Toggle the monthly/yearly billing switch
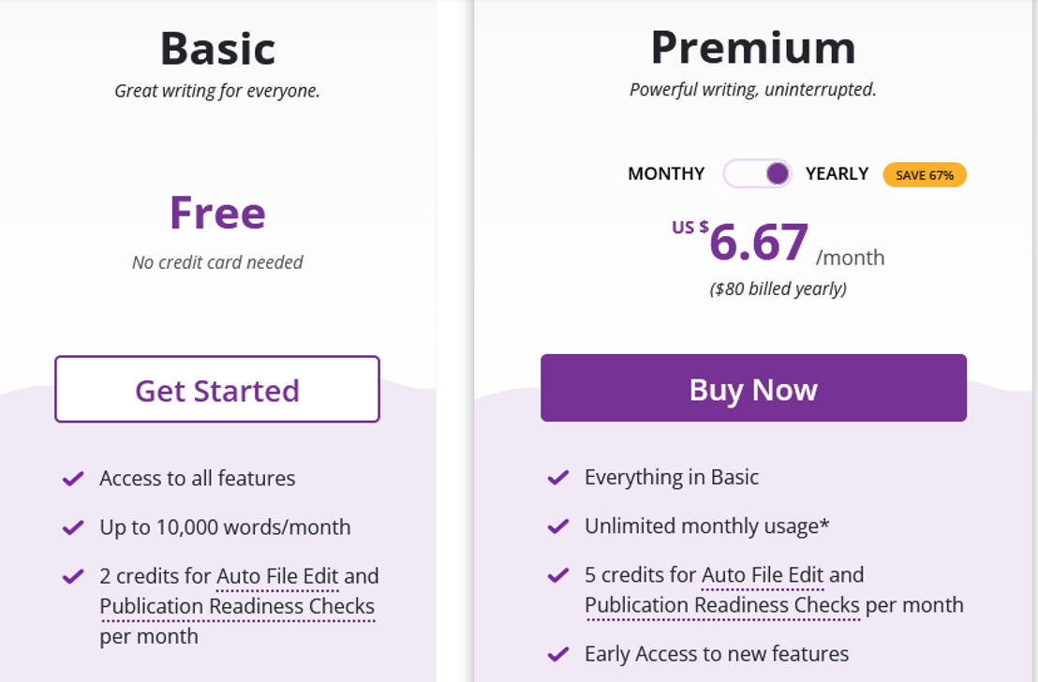Image resolution: width=1038 pixels, height=682 pixels. 758,174
